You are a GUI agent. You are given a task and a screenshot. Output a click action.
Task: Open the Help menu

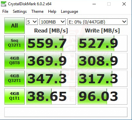point(52,11)
